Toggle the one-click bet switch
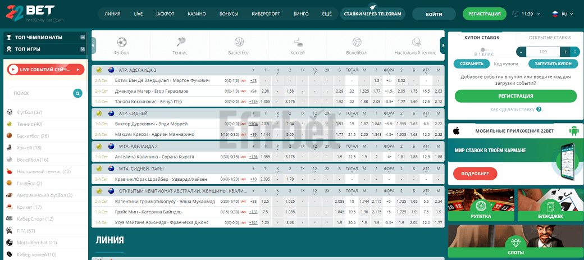 point(484,49)
